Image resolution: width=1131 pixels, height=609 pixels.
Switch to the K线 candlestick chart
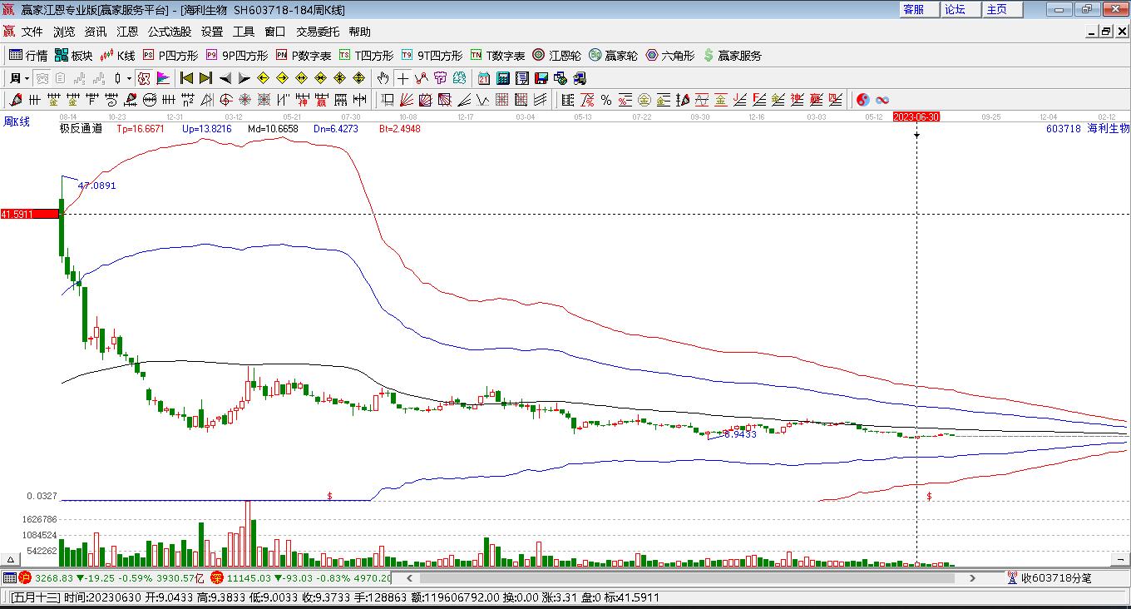point(117,56)
